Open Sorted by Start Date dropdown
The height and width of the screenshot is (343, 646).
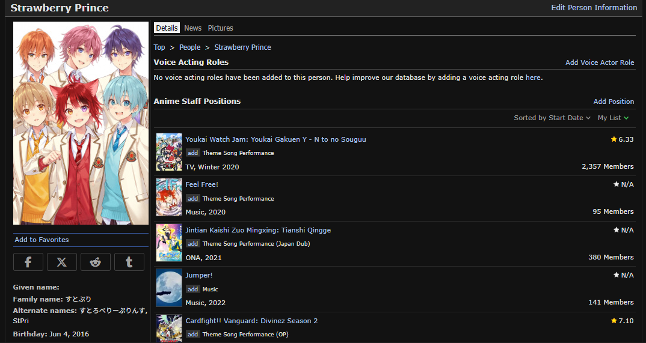coord(552,118)
